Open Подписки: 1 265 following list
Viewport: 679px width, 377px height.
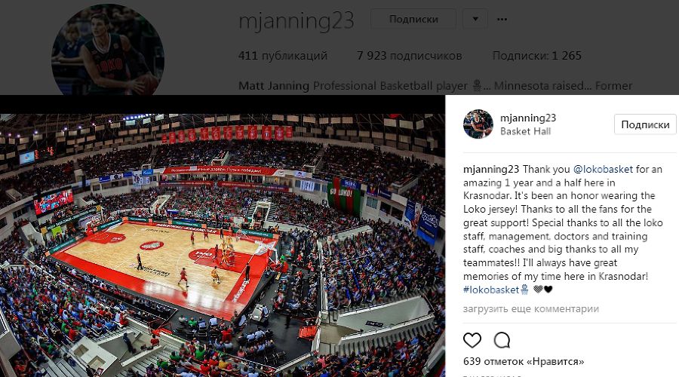(x=536, y=56)
